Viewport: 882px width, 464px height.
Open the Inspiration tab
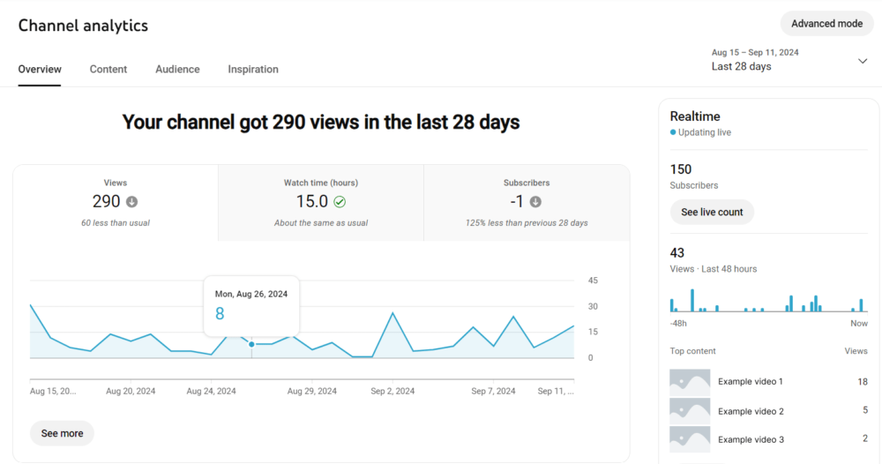point(253,69)
